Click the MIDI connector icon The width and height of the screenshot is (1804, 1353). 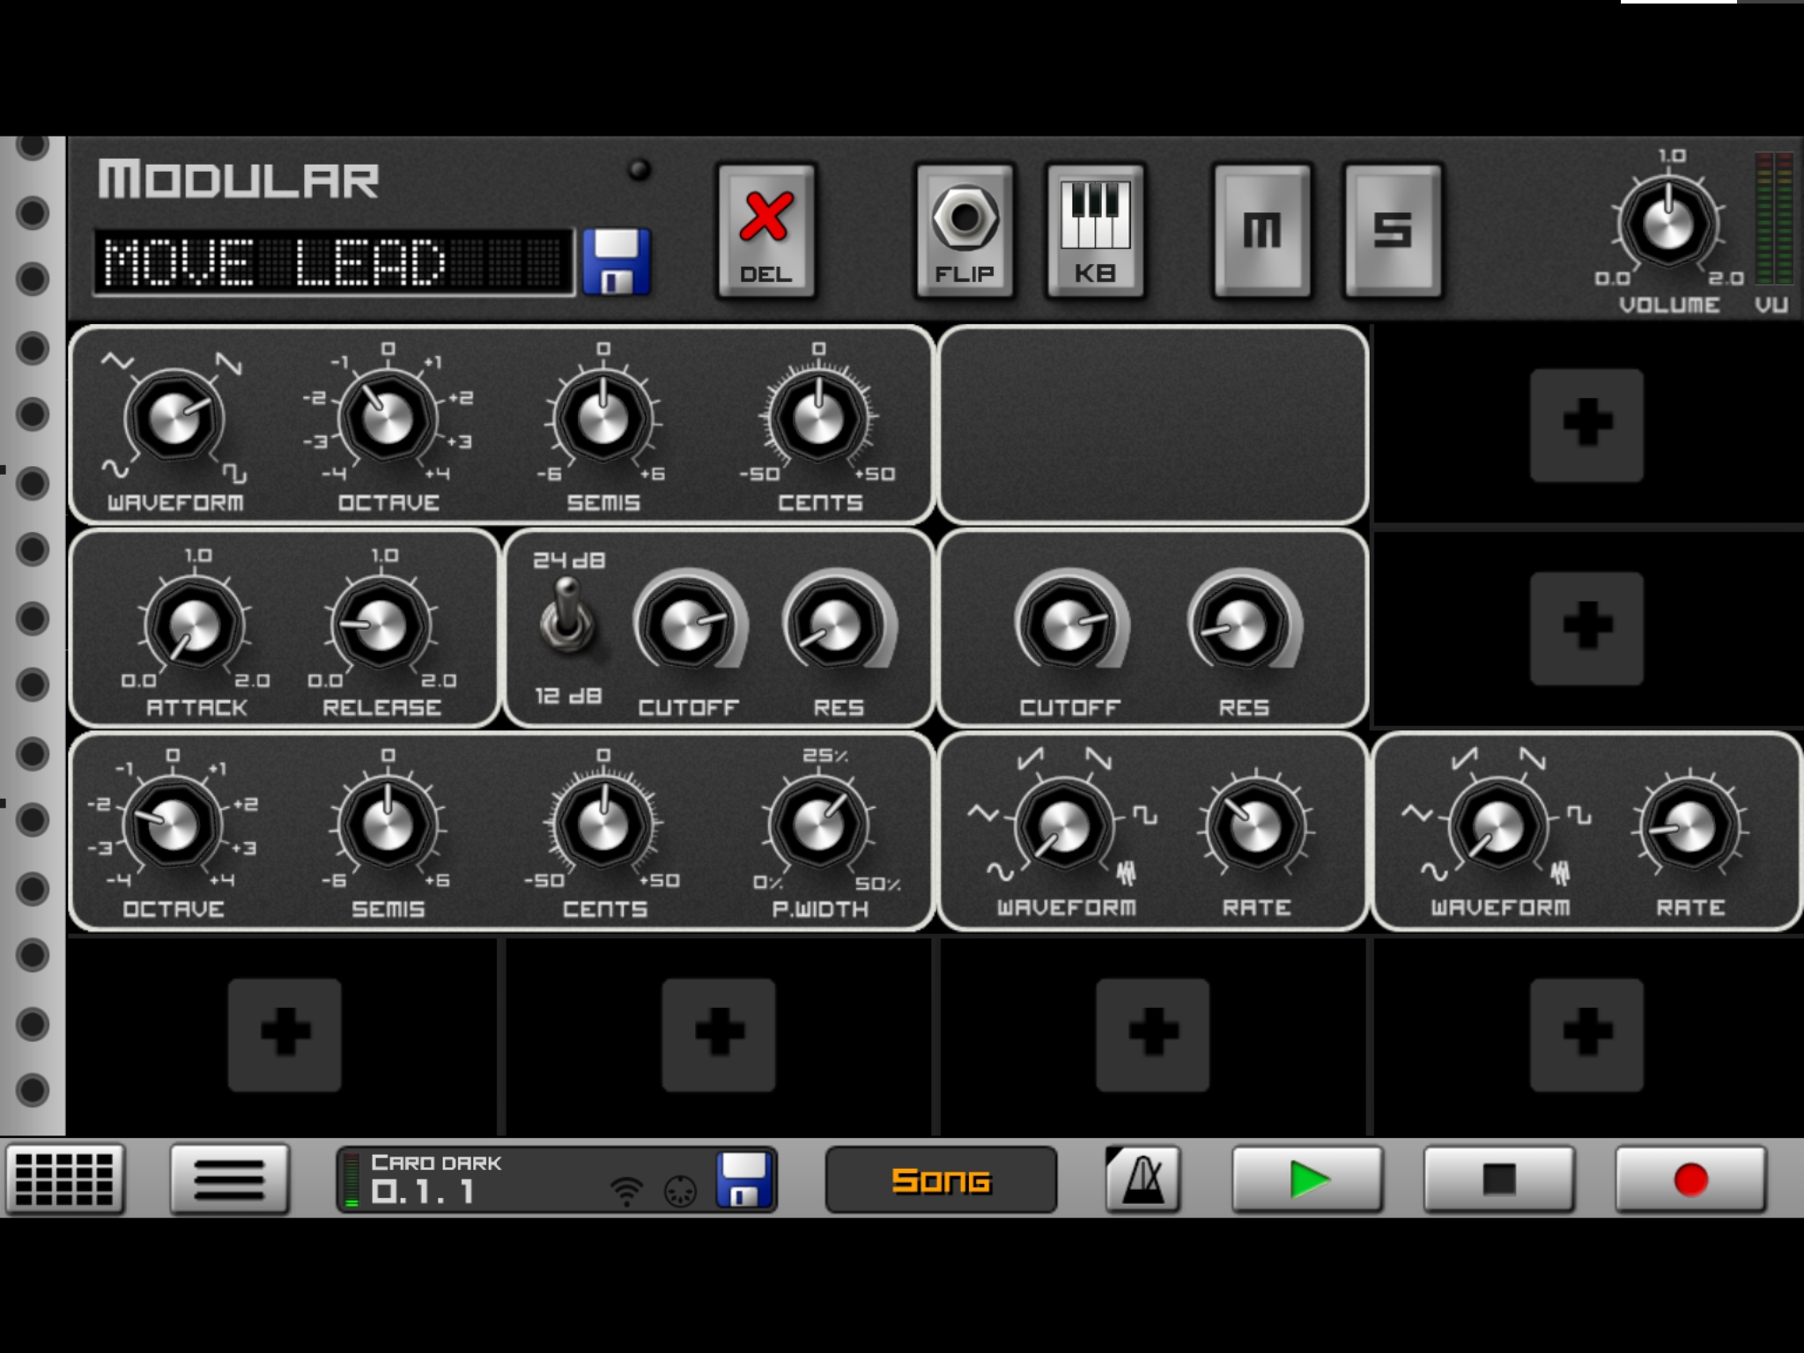pos(680,1192)
